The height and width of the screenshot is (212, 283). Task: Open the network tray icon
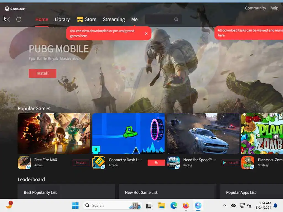(242, 205)
